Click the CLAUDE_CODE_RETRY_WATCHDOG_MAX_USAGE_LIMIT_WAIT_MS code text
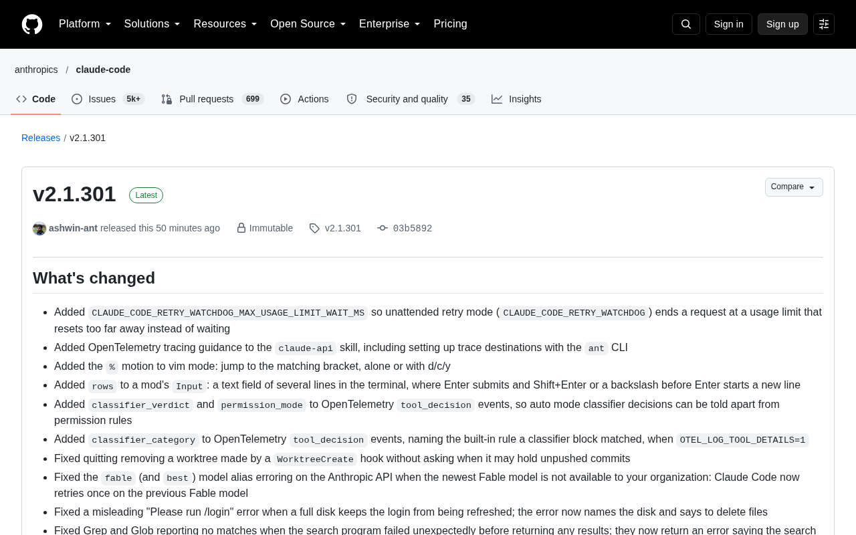The image size is (856, 535). pyautogui.click(x=228, y=313)
